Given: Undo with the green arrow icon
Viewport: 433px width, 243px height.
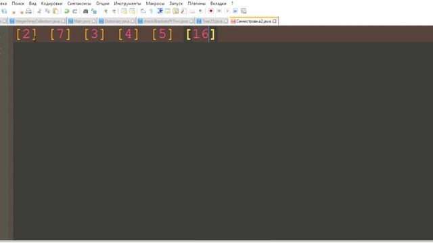Looking at the screenshot, I should [x=66, y=11].
